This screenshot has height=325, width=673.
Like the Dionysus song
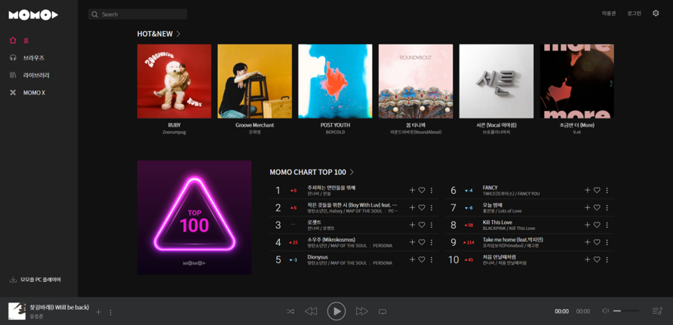coord(422,259)
